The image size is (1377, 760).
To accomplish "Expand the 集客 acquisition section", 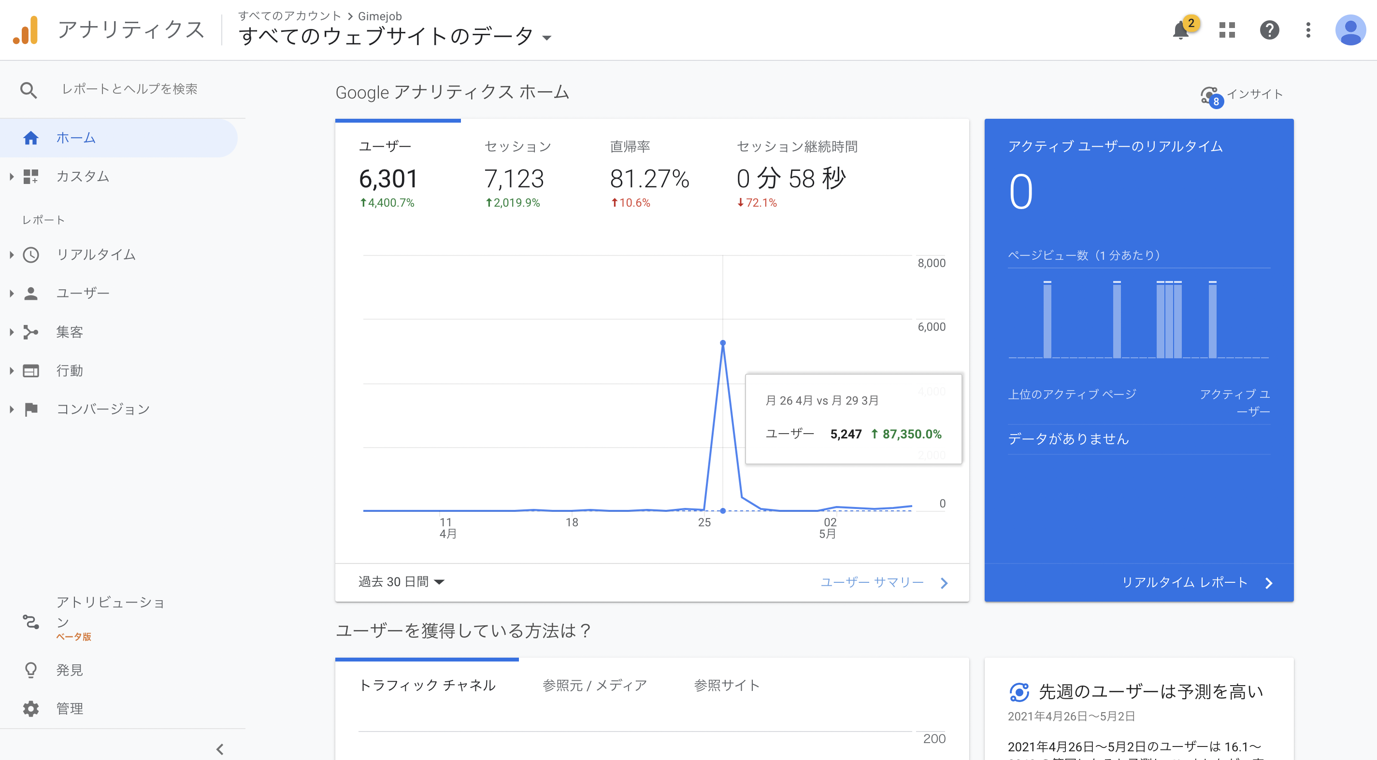I will [70, 332].
